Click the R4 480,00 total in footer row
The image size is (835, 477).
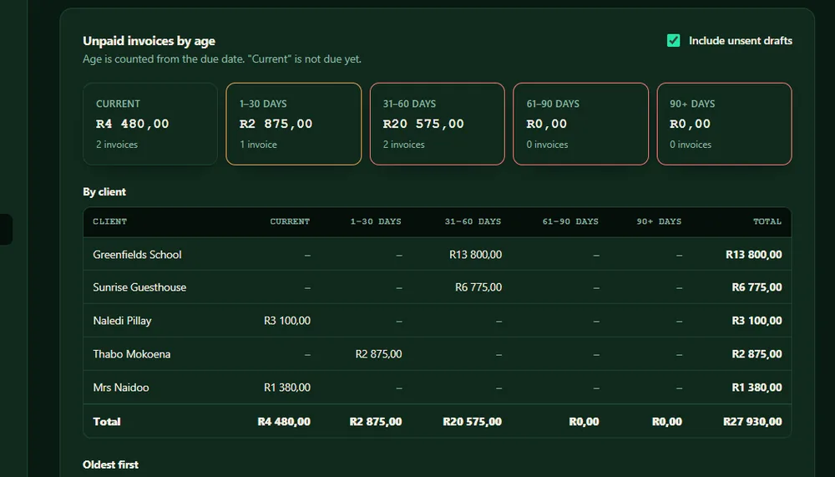(x=284, y=422)
